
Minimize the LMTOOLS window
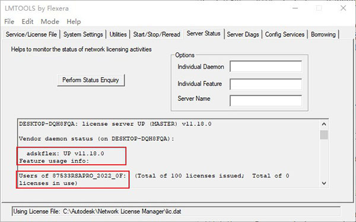point(295,8)
